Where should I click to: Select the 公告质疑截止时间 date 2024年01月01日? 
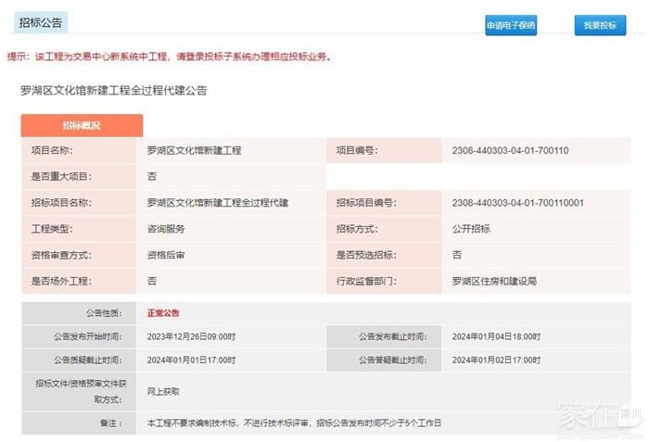tap(191, 360)
